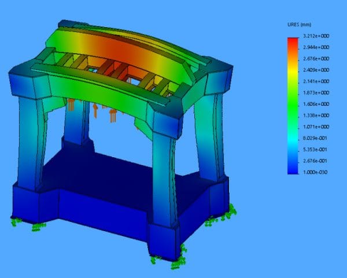The width and height of the screenshot is (347, 278).
Task: Click the left orange load arrow group
Action: click(71, 105)
